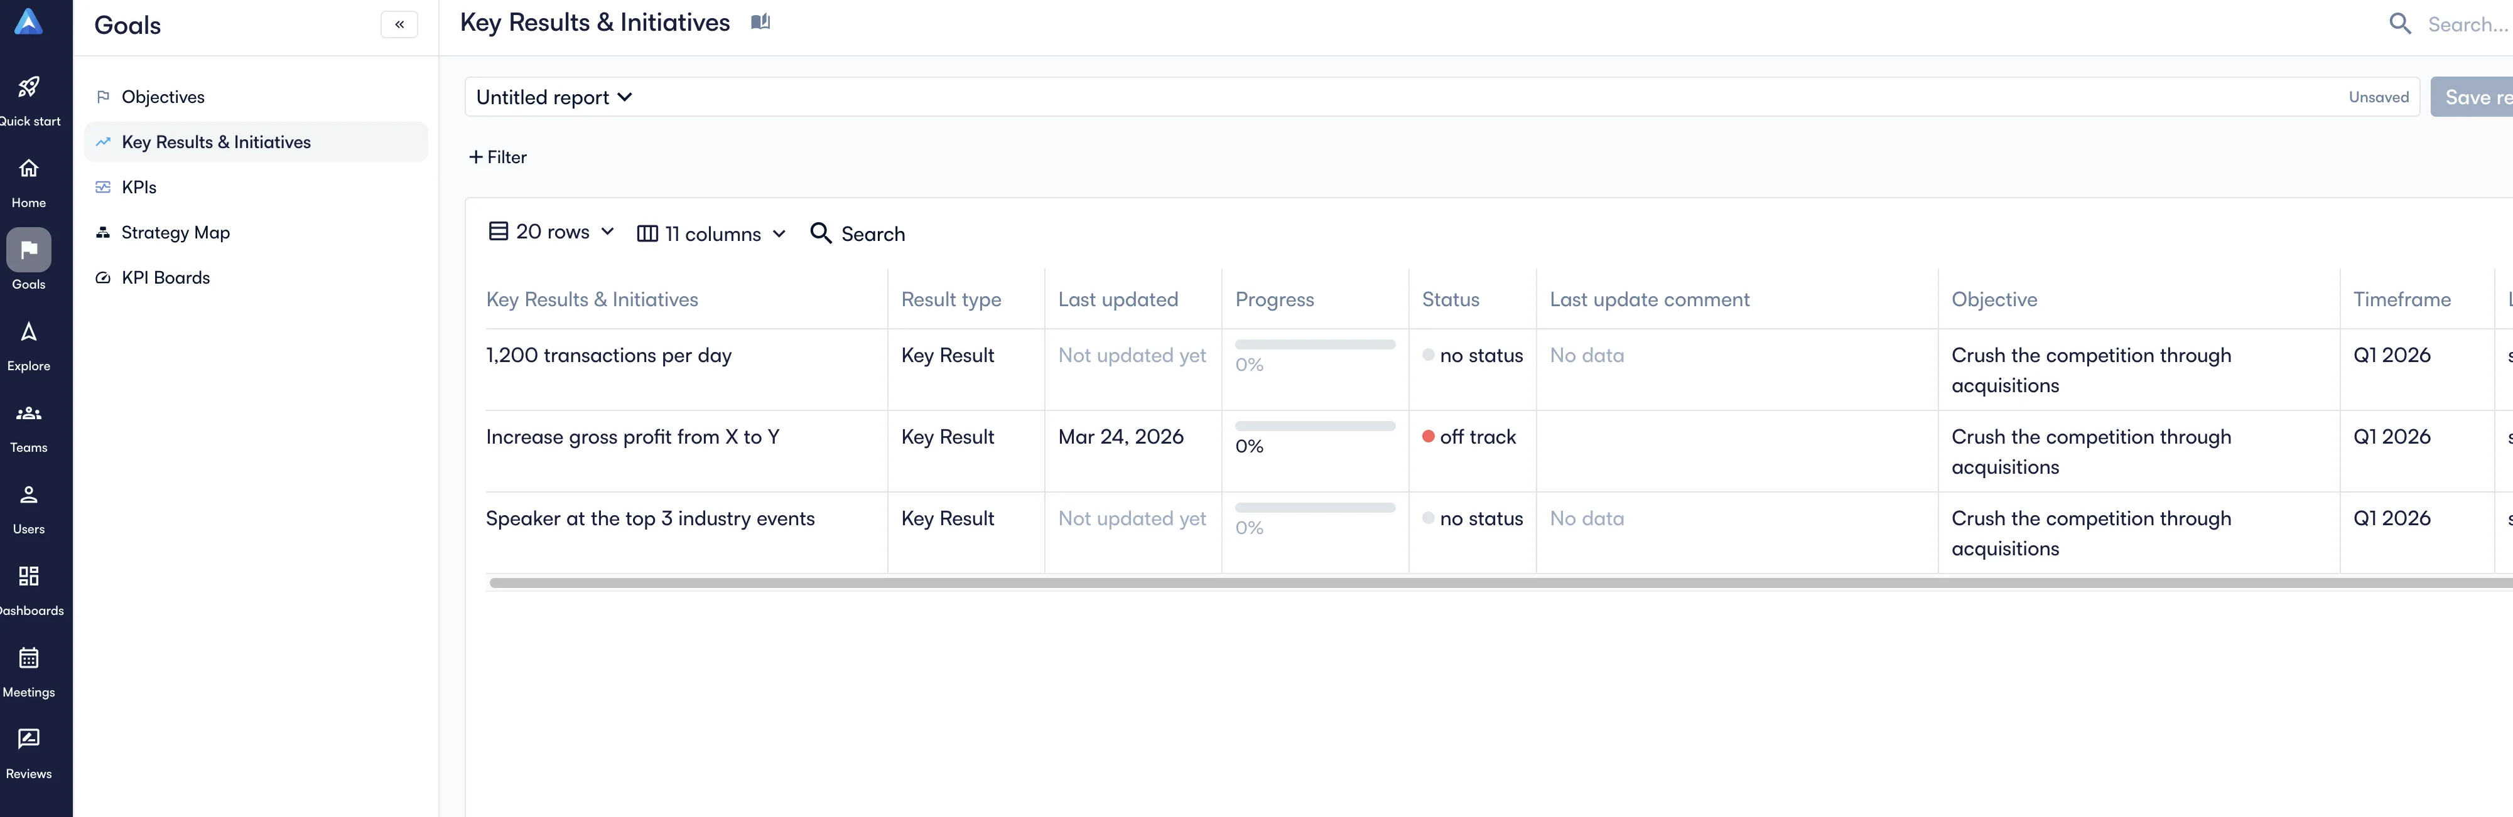The height and width of the screenshot is (817, 2513).
Task: Open the Teams section icon
Action: 28,414
